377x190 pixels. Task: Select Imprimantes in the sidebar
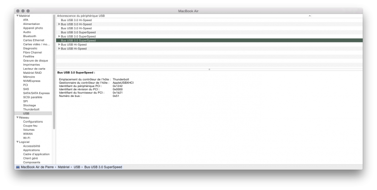32,65
